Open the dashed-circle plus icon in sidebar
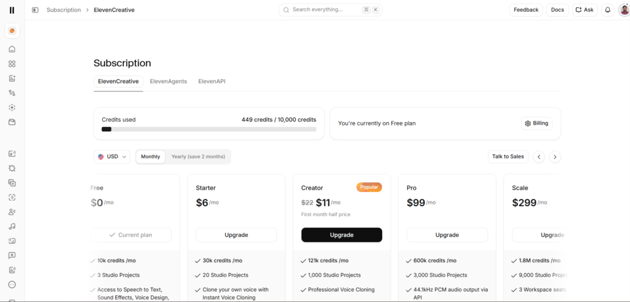This screenshot has height=302, width=630. tap(12, 107)
